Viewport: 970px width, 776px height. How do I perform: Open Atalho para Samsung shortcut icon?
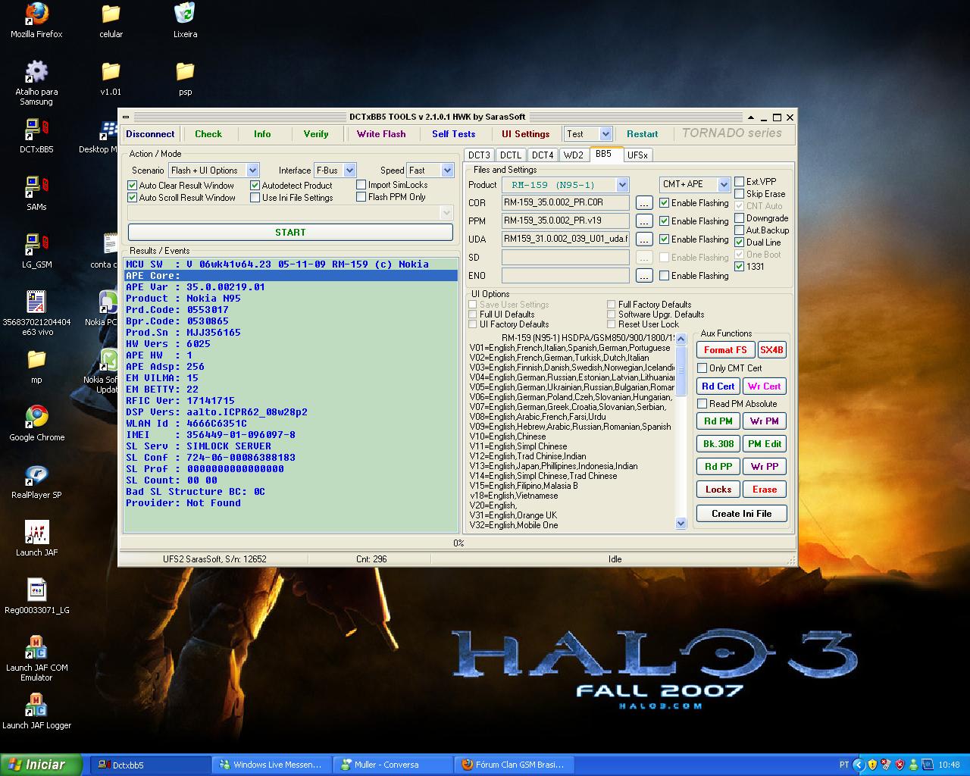[36, 83]
